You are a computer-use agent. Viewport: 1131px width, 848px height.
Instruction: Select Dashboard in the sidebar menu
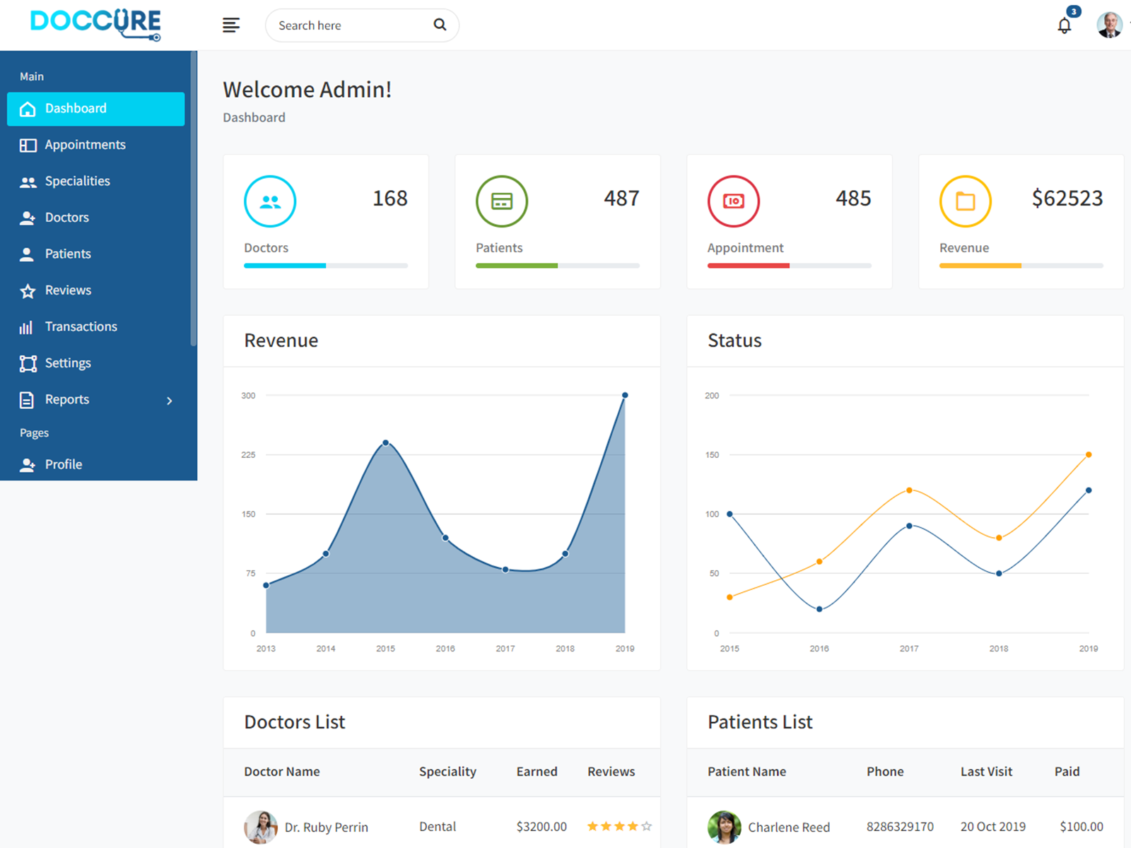76,108
